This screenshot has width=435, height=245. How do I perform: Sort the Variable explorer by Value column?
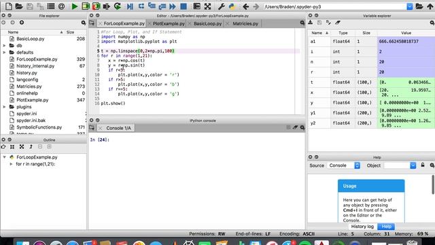(x=406, y=33)
